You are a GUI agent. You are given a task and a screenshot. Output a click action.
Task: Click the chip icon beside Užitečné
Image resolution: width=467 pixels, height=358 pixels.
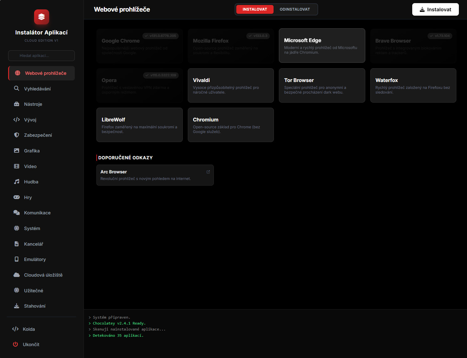pos(17,290)
